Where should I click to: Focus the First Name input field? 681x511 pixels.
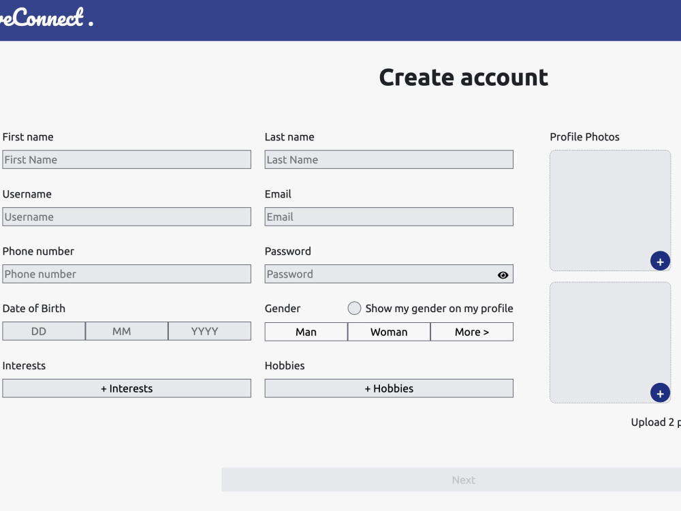127,159
